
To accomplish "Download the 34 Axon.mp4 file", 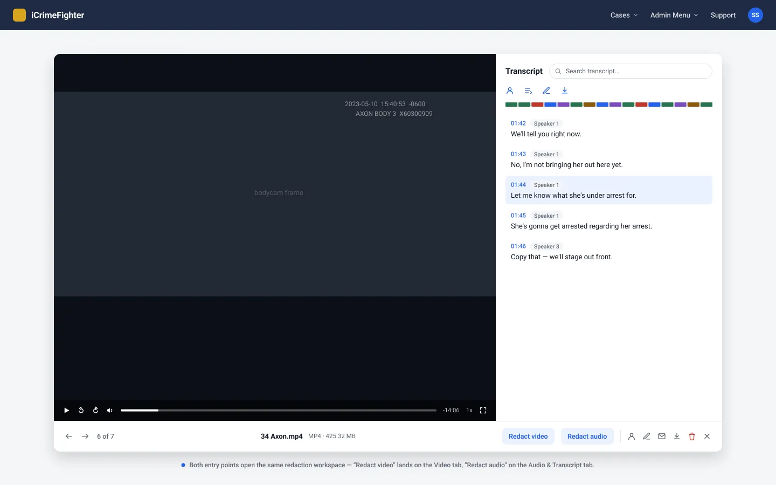I will (x=677, y=436).
